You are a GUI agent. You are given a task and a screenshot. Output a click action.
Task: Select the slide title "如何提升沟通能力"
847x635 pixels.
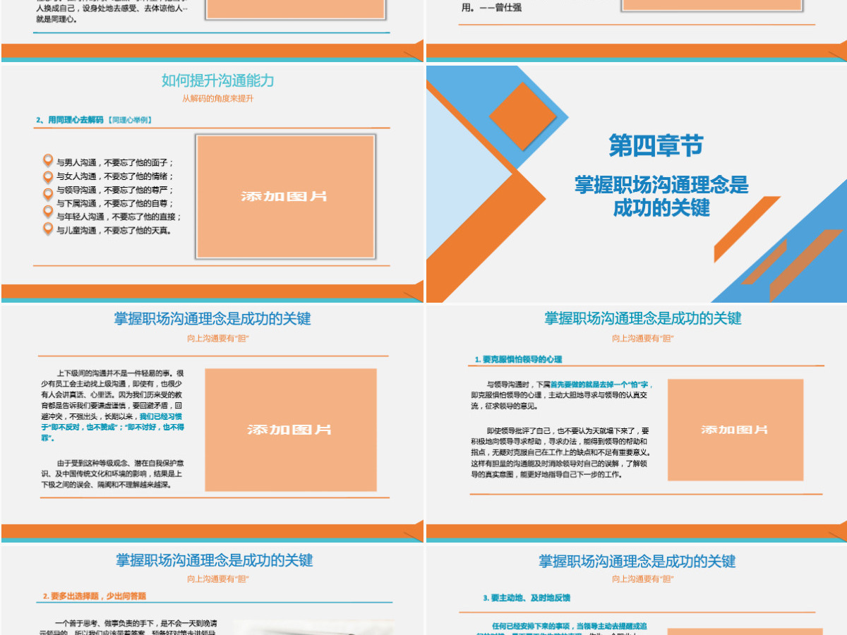click(217, 80)
